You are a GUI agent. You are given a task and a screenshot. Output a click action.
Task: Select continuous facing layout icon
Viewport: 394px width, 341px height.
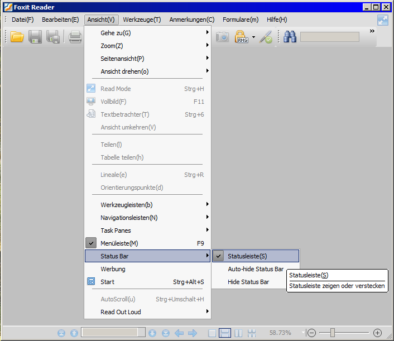pos(252,333)
